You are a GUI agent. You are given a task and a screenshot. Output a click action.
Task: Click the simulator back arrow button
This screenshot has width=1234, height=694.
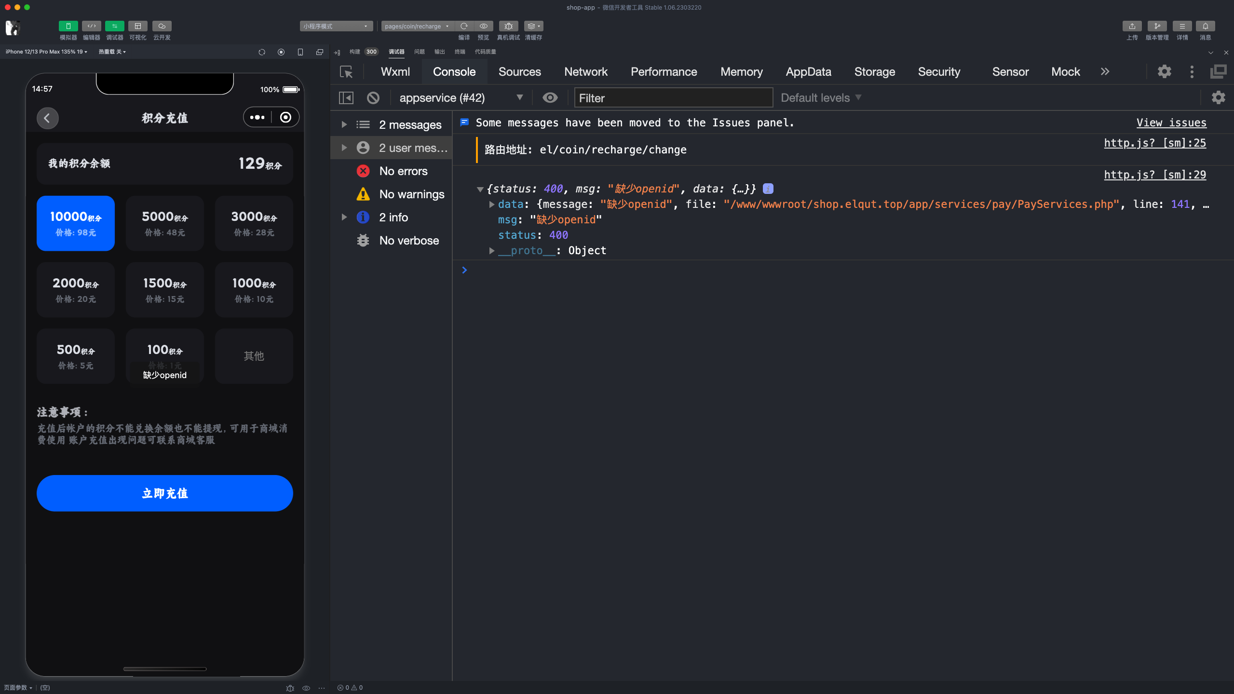pos(47,118)
